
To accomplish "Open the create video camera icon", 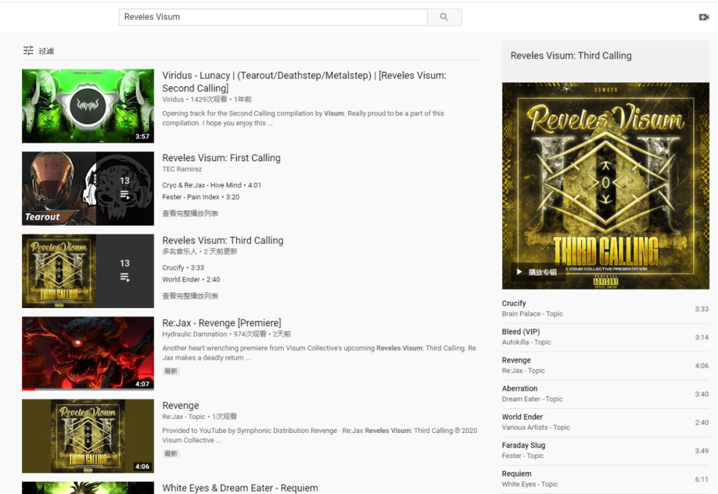I will (704, 17).
